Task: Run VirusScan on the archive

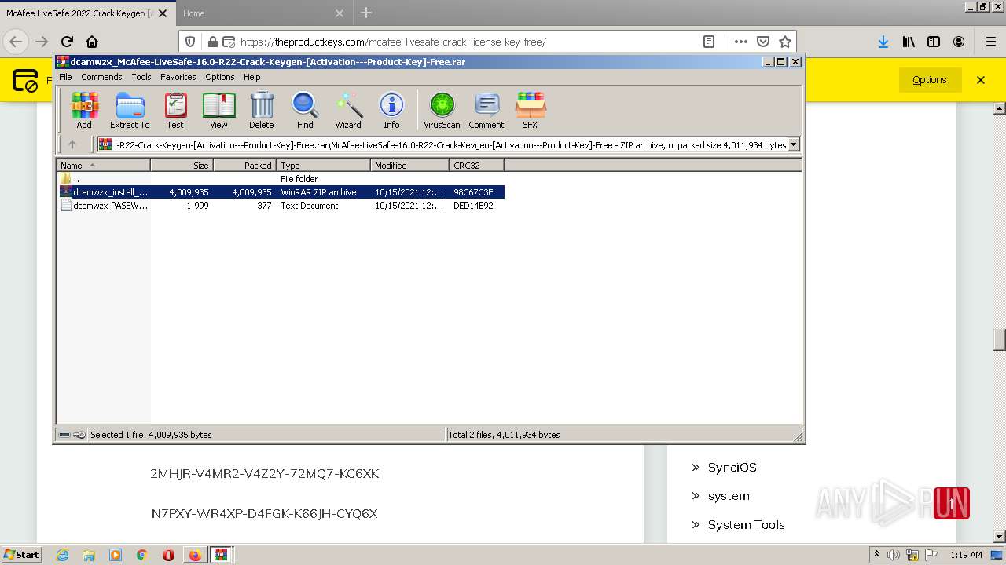Action: click(442, 110)
